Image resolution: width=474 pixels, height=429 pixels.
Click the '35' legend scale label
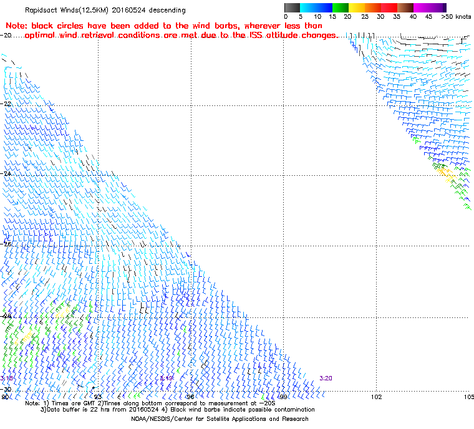397,17
